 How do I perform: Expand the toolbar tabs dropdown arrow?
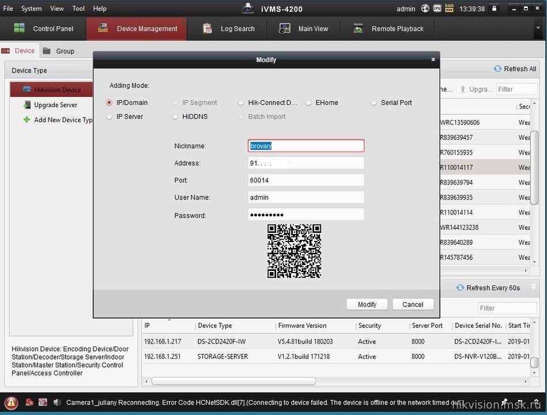point(538,28)
